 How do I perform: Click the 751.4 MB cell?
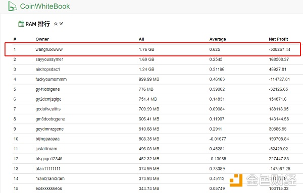(x=148, y=99)
